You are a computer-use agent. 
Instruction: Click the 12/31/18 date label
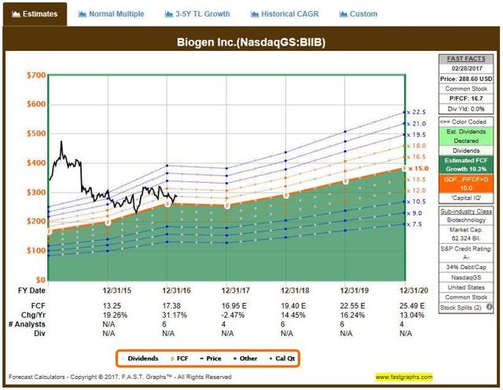pyautogui.click(x=295, y=290)
